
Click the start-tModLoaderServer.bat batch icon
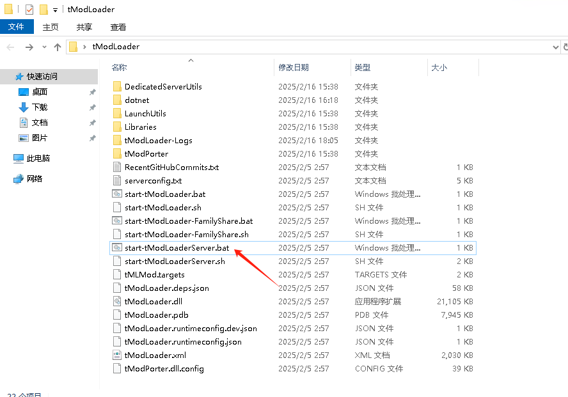click(x=117, y=247)
